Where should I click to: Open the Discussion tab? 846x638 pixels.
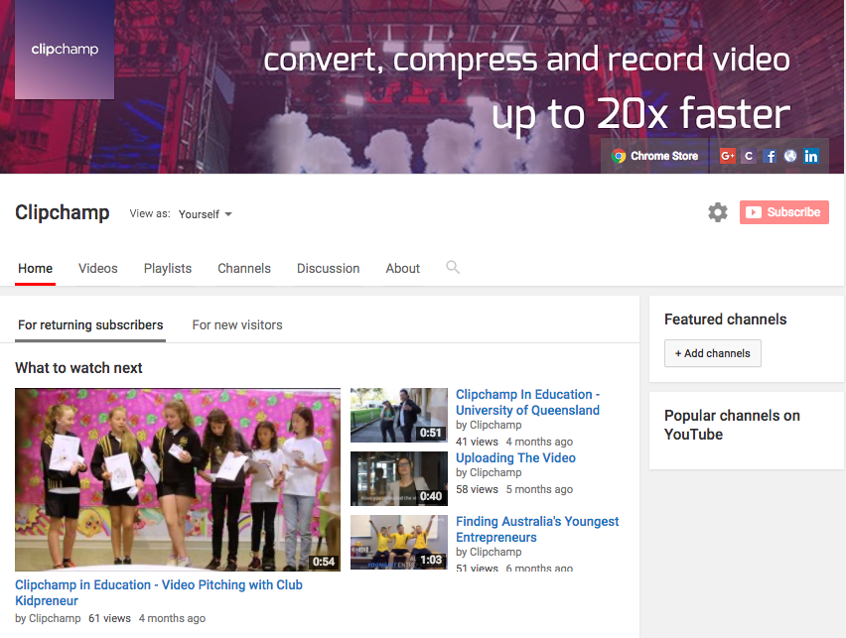[x=328, y=269]
